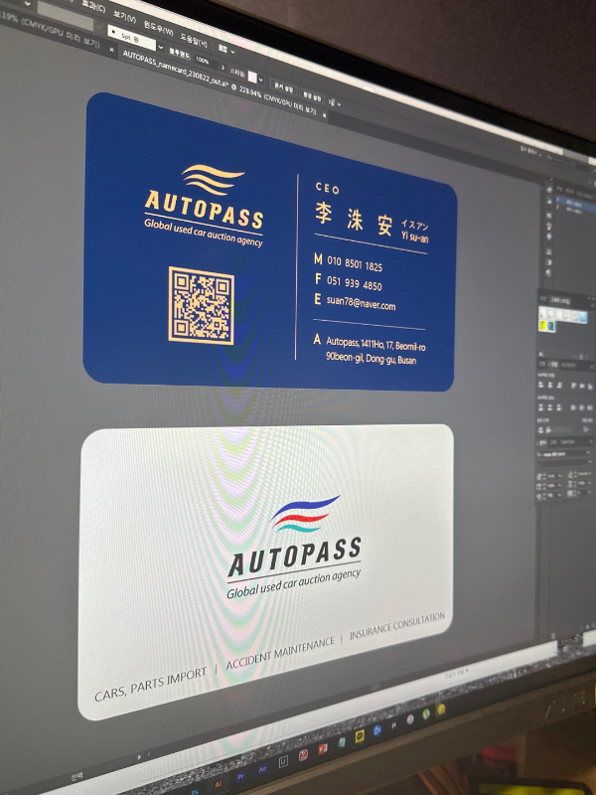This screenshot has height=795, width=596.
Task: Select the gold AUTOPASS logo on blue card
Action: coord(205,205)
